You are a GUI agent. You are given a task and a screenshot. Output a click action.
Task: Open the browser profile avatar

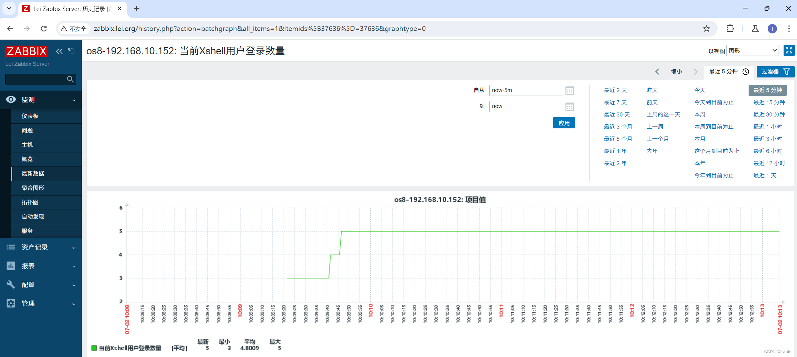772,29
